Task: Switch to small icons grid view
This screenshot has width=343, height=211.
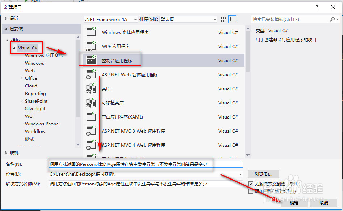Action: point(223,19)
